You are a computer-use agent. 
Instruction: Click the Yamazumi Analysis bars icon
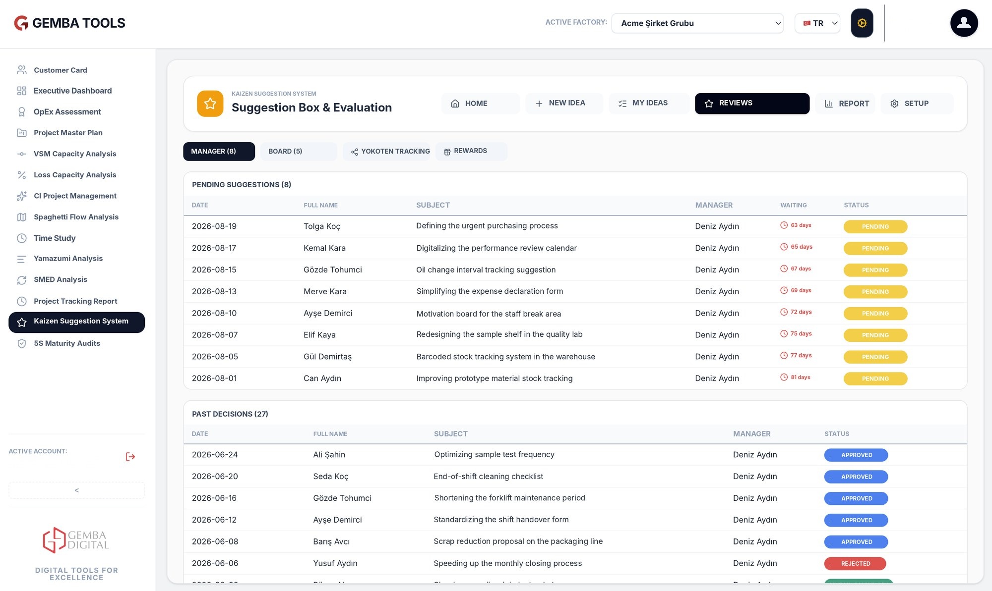coord(21,259)
